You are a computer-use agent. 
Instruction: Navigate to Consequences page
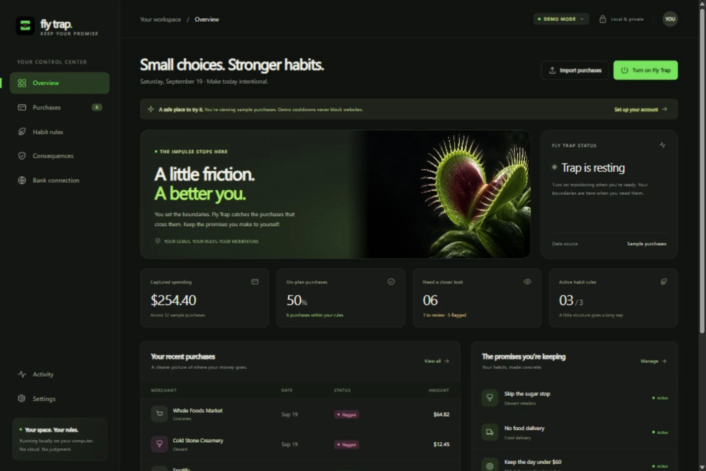tap(59, 156)
